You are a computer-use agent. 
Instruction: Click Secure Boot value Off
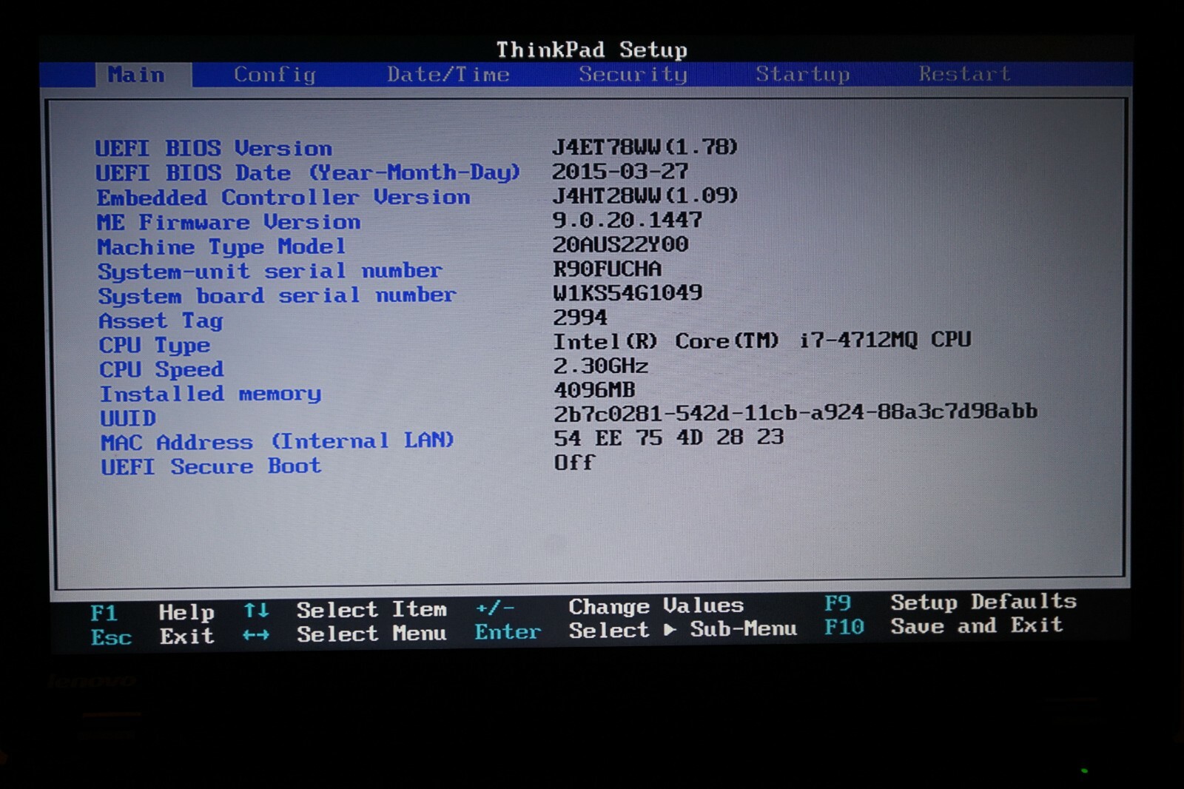(575, 463)
